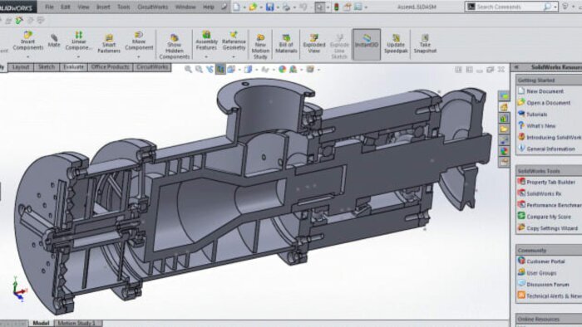Open the Discussion Forum link
The image size is (582, 327).
click(547, 285)
